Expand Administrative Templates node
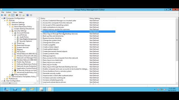Viewport: 179px width, 100px height. point(7,77)
